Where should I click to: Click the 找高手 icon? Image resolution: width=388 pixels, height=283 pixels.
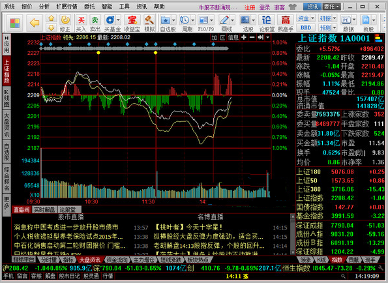point(286,23)
